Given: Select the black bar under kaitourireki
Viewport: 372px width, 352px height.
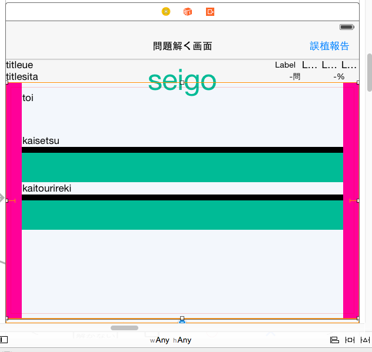Looking at the screenshot, I should 182,197.
